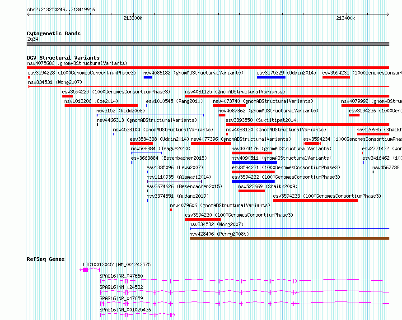
Task: Click the nsv4075686 gnomAD variant bar
Action: (x=208, y=68)
